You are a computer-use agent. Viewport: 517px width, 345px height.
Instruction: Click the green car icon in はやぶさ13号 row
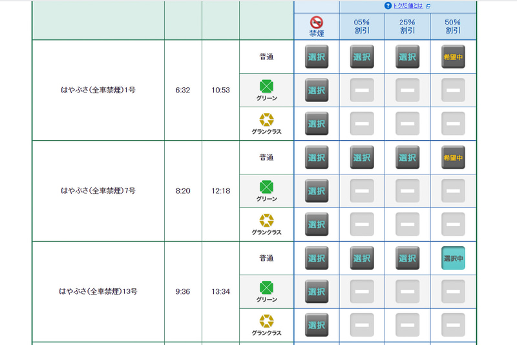[266, 287]
